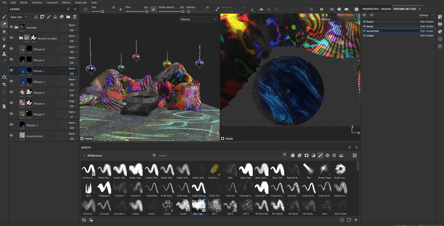This screenshot has height=226, width=444.
Task: Expand the All libraries tree
Action: (84, 156)
